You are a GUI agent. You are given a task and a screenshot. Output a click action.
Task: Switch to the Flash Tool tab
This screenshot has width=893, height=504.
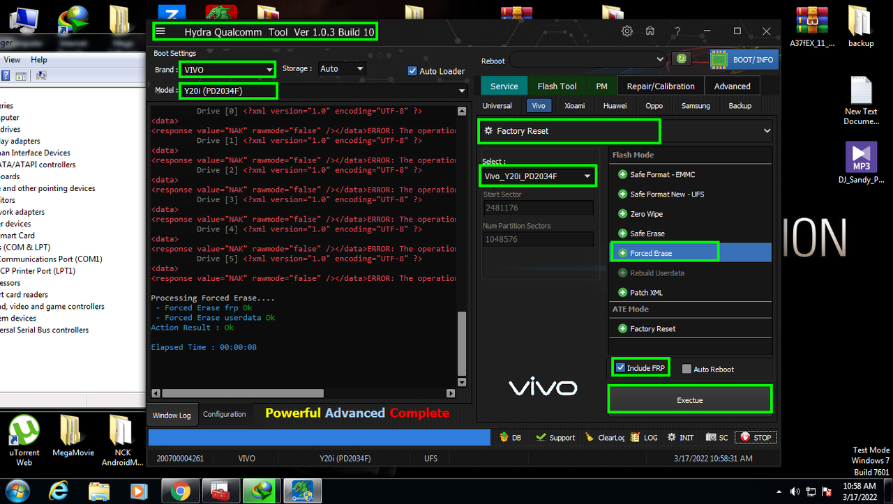coord(557,86)
